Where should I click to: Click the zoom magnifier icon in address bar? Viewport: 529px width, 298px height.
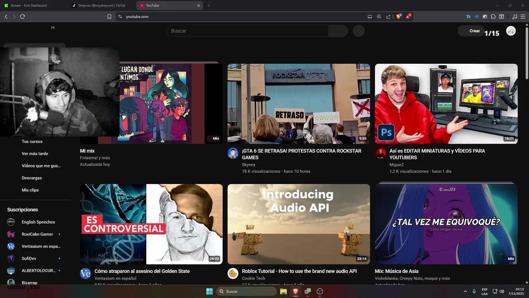[379, 17]
